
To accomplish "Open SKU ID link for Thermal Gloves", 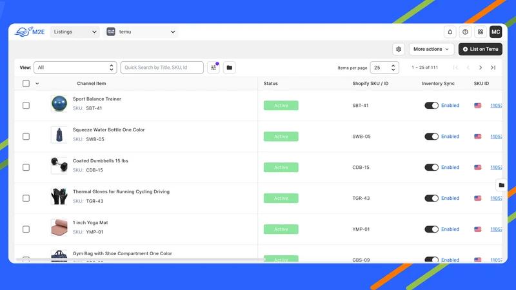I will coord(496,198).
